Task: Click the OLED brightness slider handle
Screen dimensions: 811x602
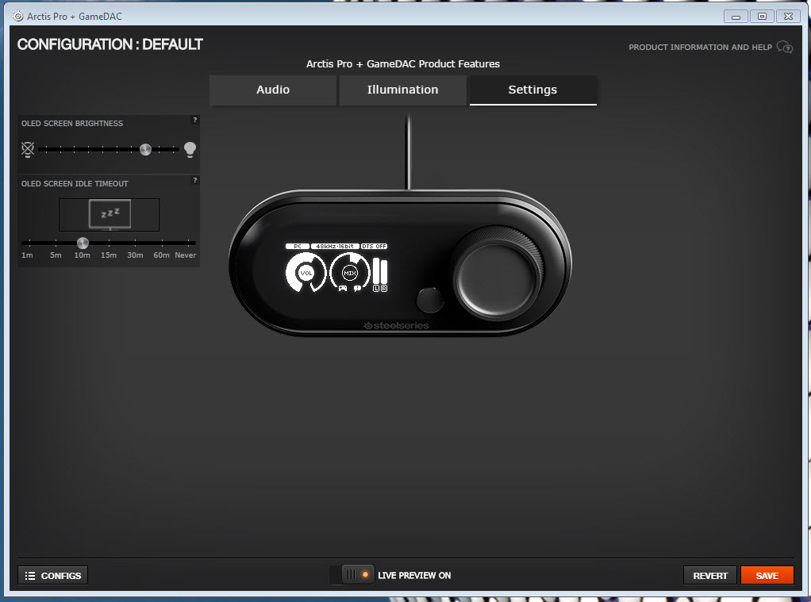Action: (x=146, y=149)
